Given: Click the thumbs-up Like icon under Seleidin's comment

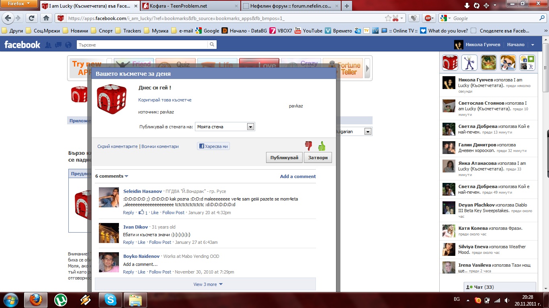Looking at the screenshot, I should [x=141, y=212].
